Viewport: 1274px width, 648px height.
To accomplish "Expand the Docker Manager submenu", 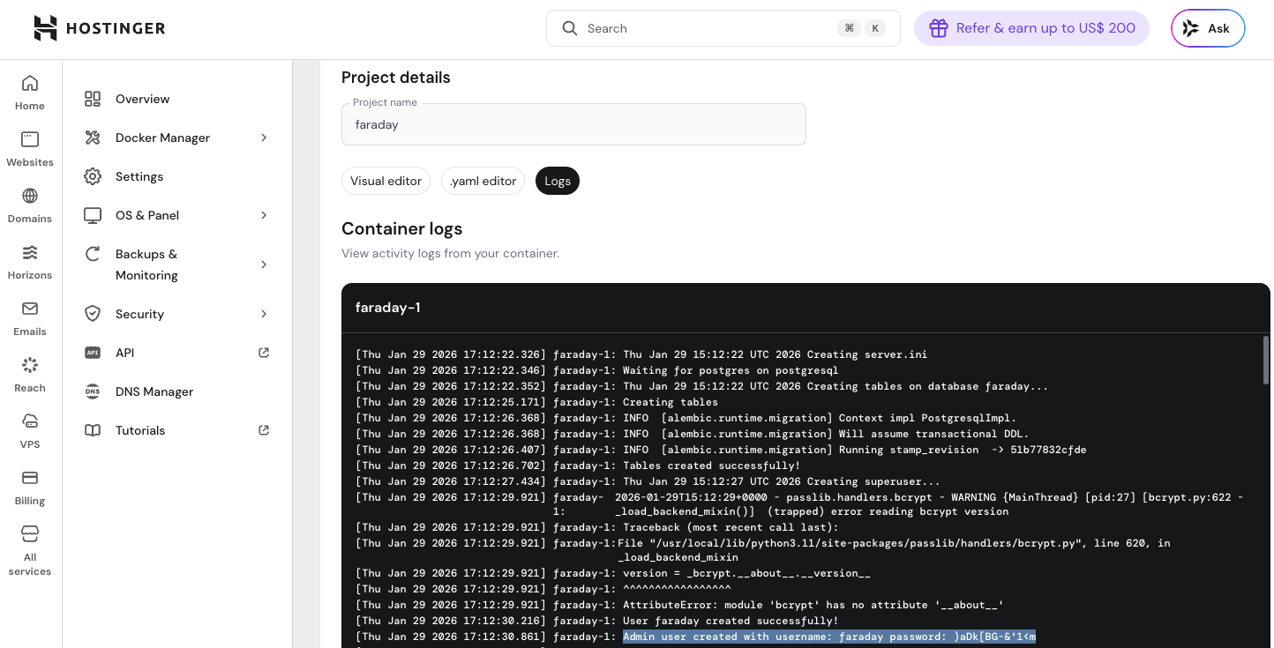I will [x=264, y=138].
